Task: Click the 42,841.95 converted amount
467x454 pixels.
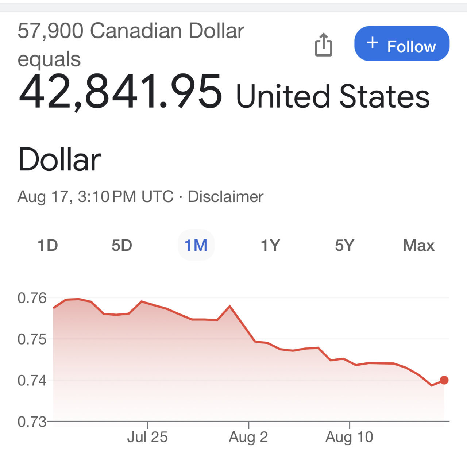Action: tap(120, 91)
